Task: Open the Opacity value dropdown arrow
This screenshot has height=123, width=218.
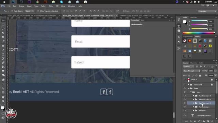Action: 216,71
